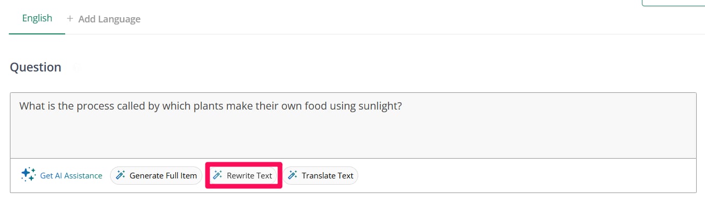Click the sparkle AI Assistance icon
This screenshot has width=705, height=204.
[28, 175]
